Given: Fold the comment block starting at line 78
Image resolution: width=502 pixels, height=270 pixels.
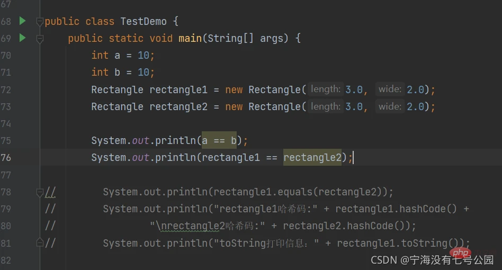Looking at the screenshot, I should (40, 192).
